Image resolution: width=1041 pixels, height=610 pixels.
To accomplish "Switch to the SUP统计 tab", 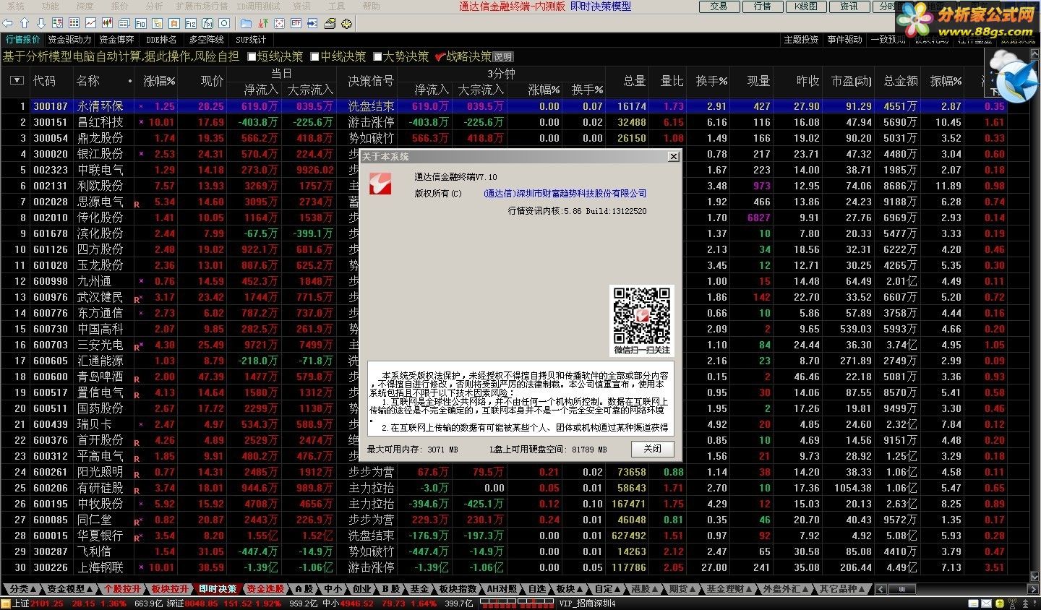I will tap(251, 40).
